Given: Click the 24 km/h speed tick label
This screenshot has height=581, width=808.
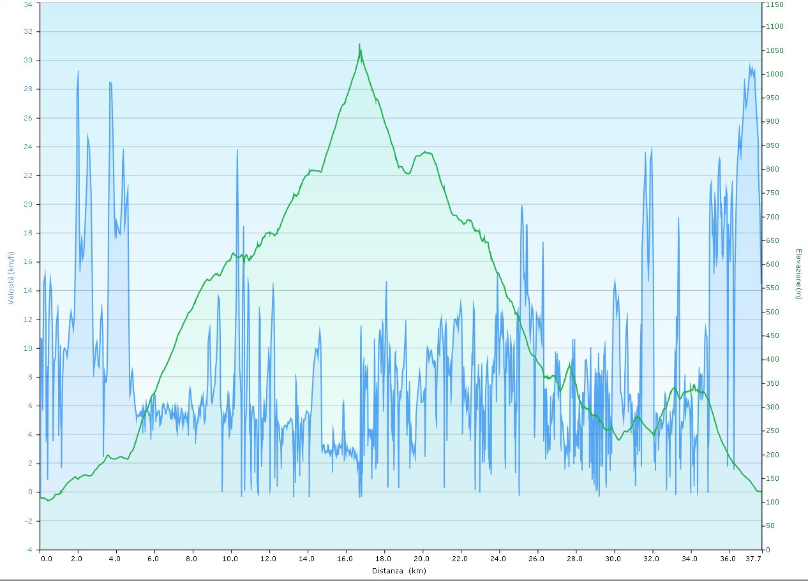Looking at the screenshot, I should [28, 147].
